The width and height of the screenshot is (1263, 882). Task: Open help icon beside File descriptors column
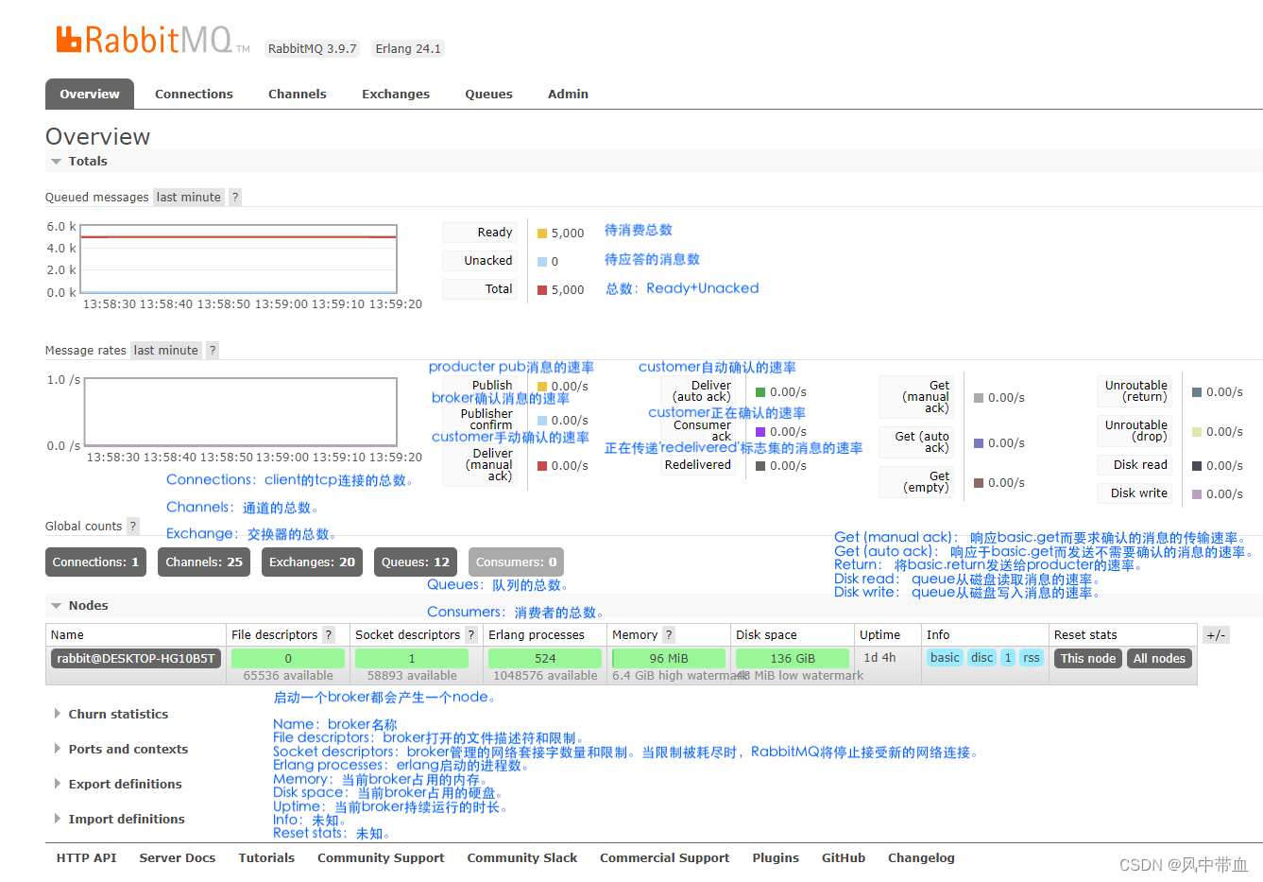tap(329, 634)
